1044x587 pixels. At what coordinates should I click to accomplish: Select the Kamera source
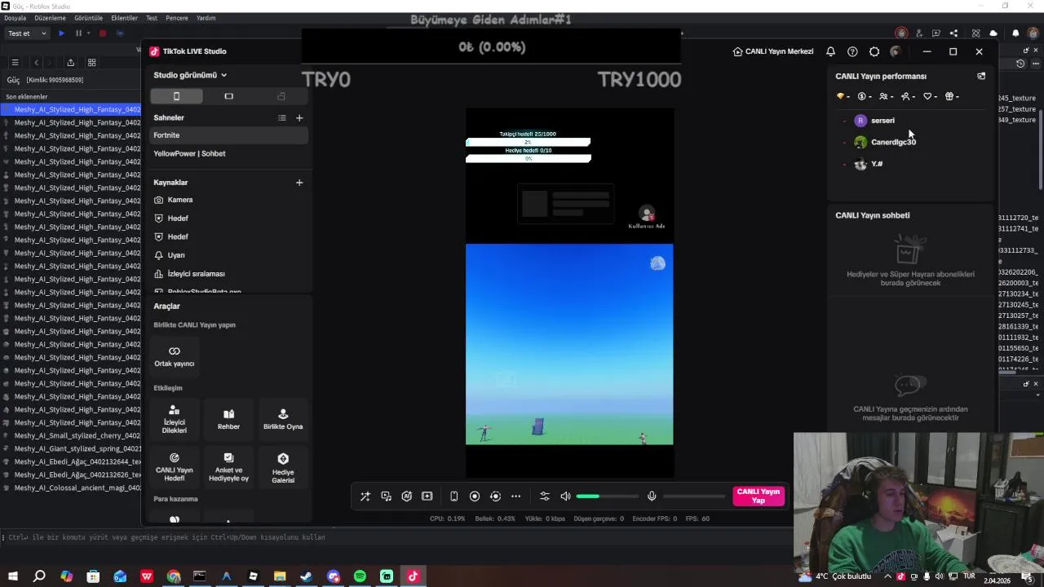tap(228, 200)
